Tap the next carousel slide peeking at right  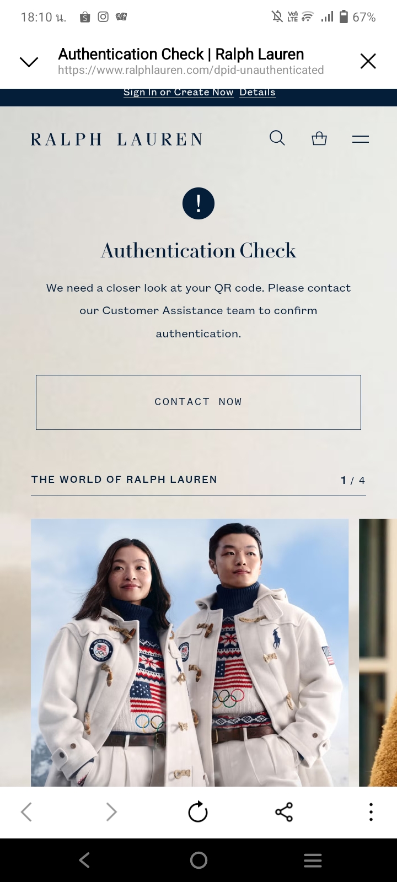378,653
